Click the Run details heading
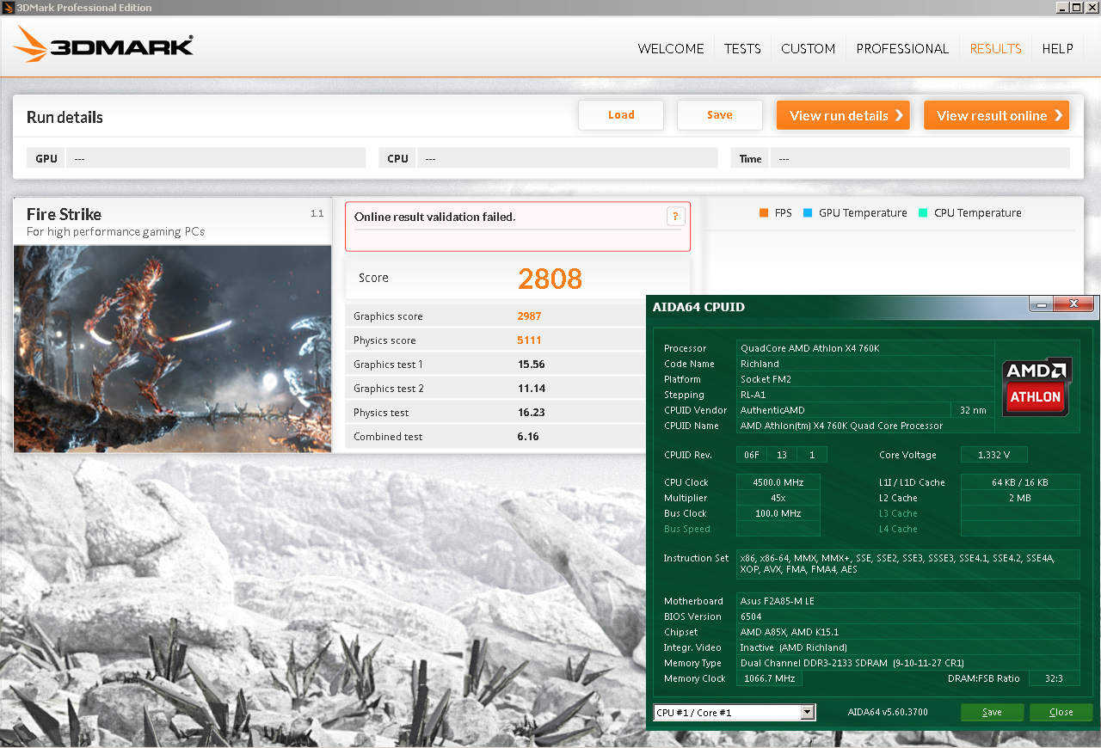Viewport: 1101px width, 748px height. [65, 118]
